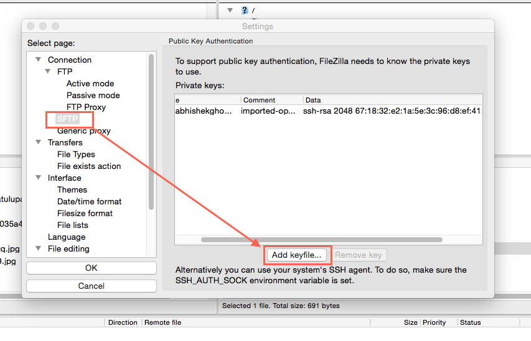The image size is (531, 341).
Task: Open the FTP Proxy page
Action: (86, 107)
